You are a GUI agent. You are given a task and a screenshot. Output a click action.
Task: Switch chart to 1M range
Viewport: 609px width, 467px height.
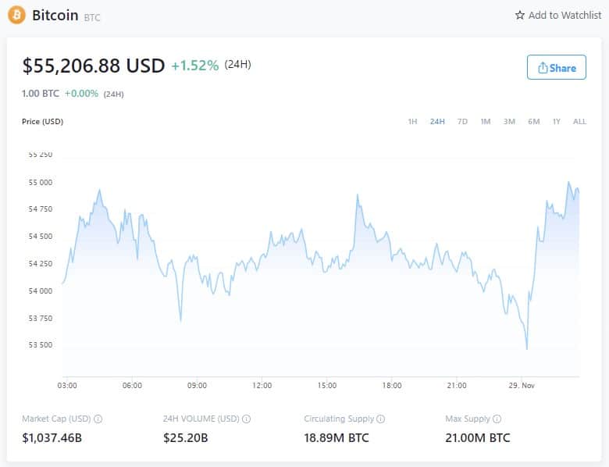click(486, 122)
